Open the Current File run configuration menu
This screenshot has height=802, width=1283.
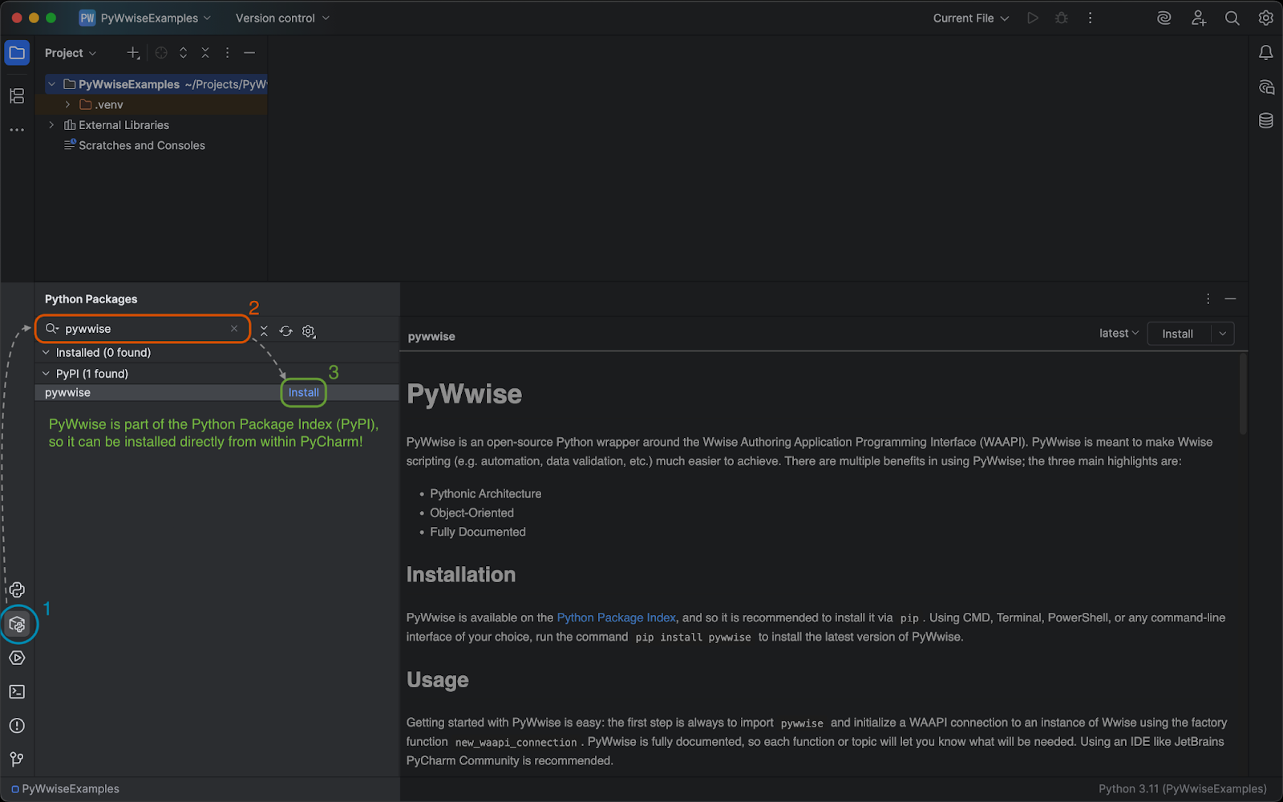click(x=969, y=18)
